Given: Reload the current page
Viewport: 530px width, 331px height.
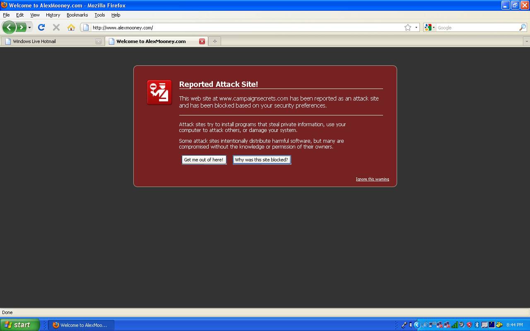Looking at the screenshot, I should tap(41, 27).
